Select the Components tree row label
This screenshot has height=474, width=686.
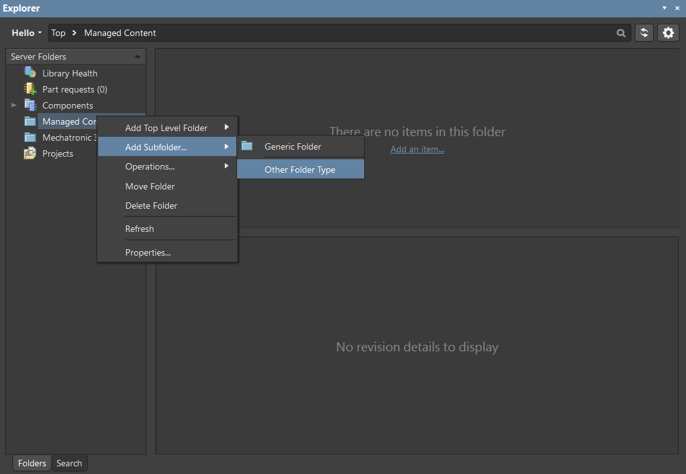click(x=67, y=105)
